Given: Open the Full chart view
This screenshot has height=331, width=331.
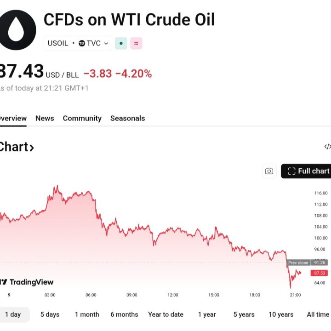Looking at the screenshot, I should click(308, 171).
